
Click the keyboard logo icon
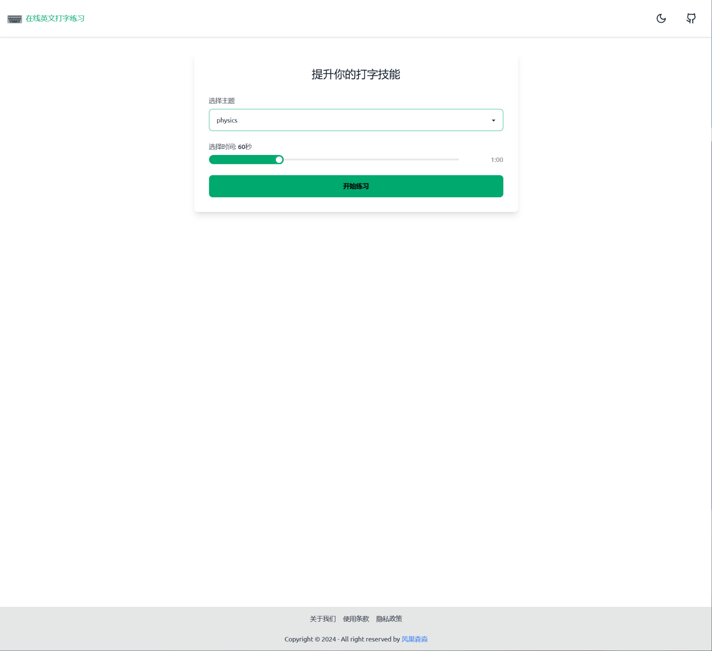[15, 19]
